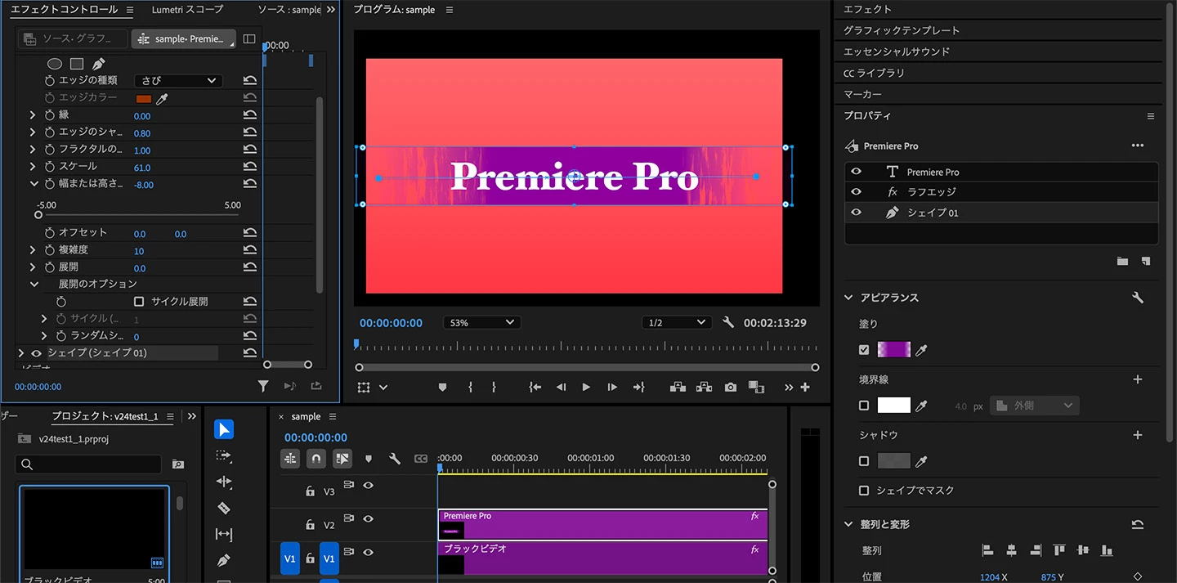Click the Extract button in Program monitor
Viewport: 1177px width, 583px height.
[x=704, y=387]
